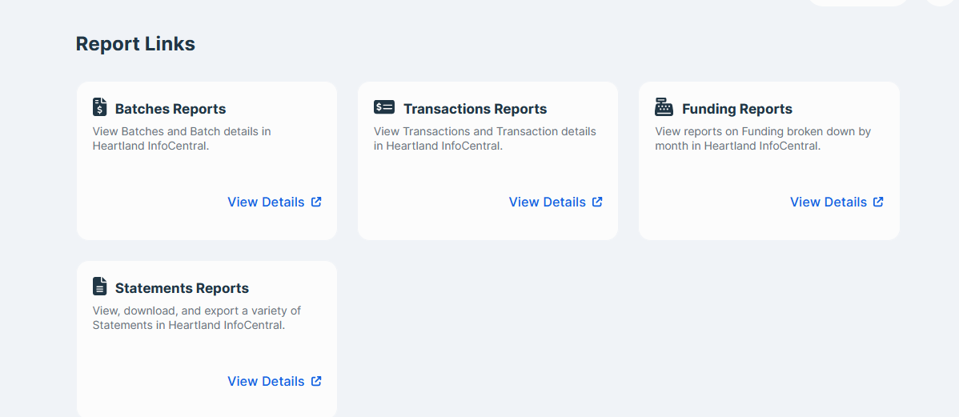Click external link icon in Statements Reports card
Viewport: 959px width, 417px height.
tap(316, 381)
